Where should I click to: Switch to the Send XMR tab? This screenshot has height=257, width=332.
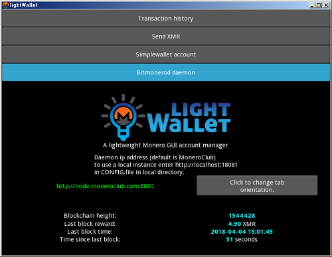pos(166,37)
